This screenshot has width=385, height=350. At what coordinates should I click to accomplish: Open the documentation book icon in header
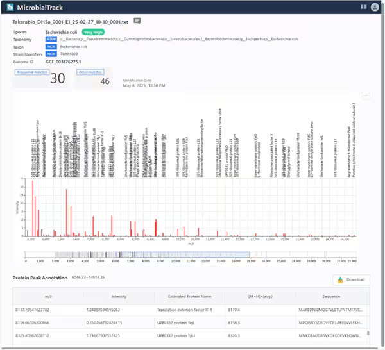pyautogui.click(x=364, y=7)
